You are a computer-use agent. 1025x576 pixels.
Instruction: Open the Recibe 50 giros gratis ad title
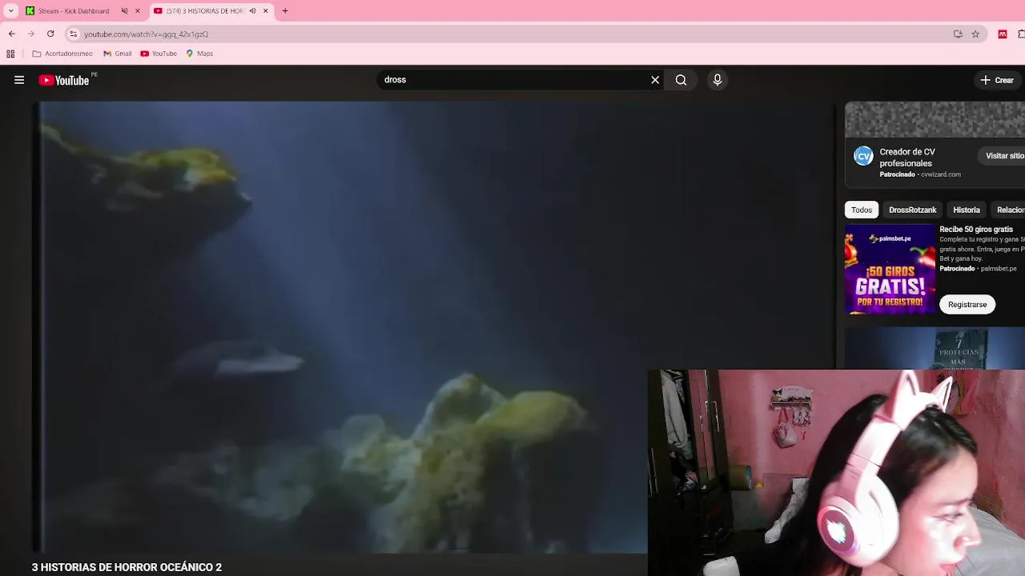click(x=976, y=230)
